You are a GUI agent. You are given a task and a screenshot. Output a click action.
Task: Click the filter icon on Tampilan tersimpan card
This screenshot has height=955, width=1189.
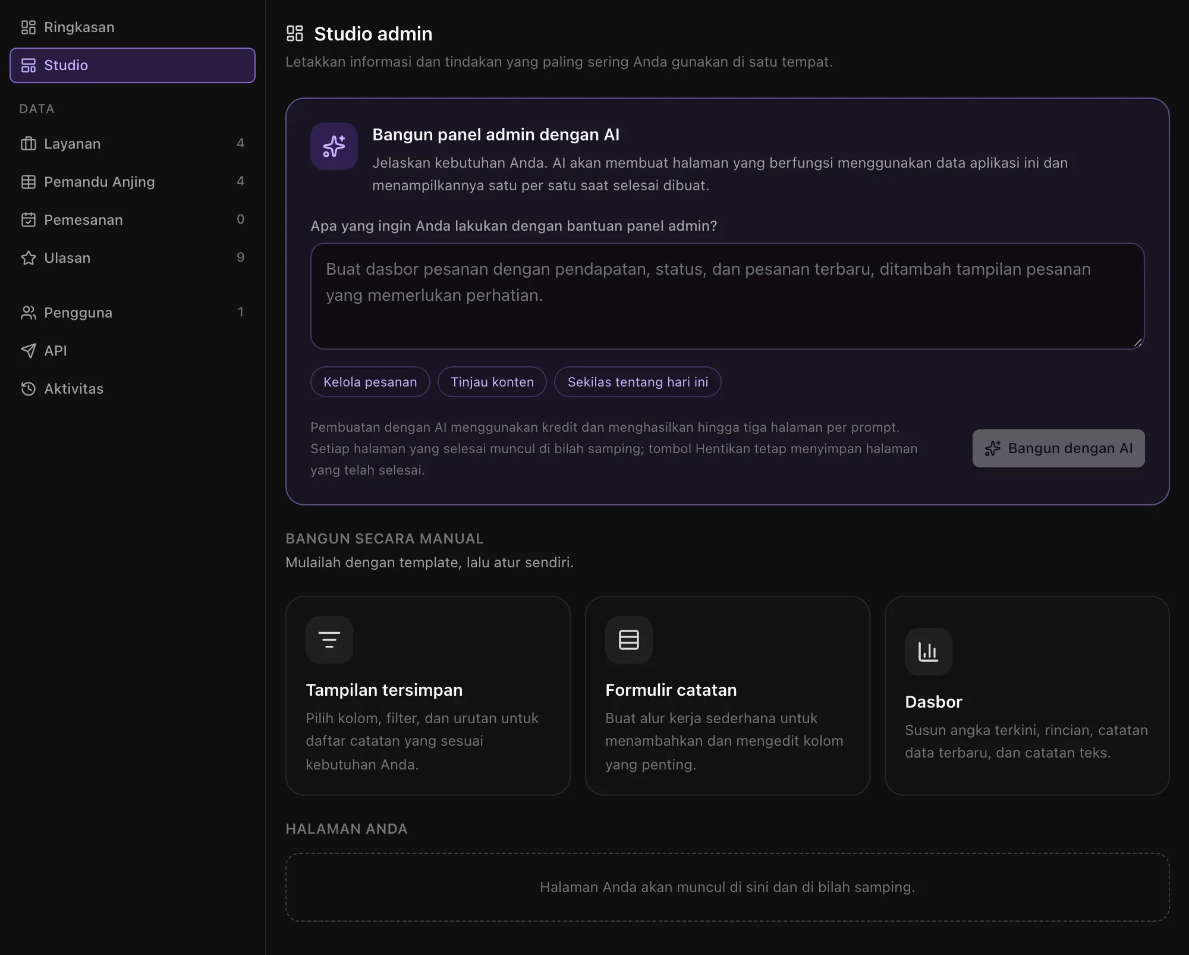[329, 640]
